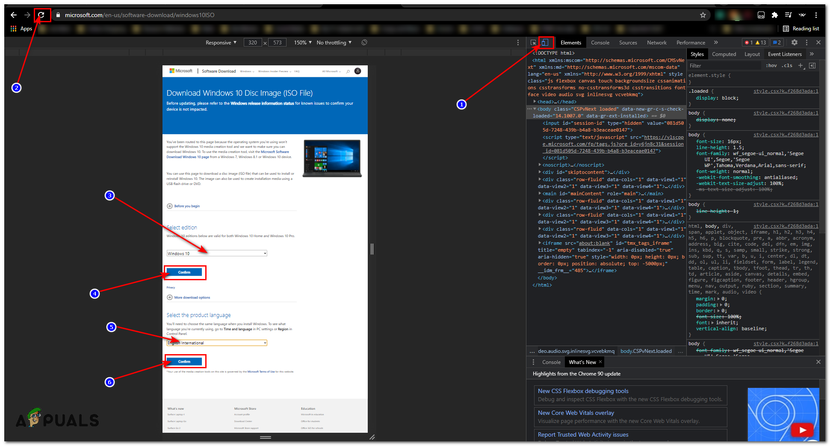Select body.CSPvNext.loaded breadcrumb
The width and height of the screenshot is (830, 446).
pyautogui.click(x=646, y=351)
